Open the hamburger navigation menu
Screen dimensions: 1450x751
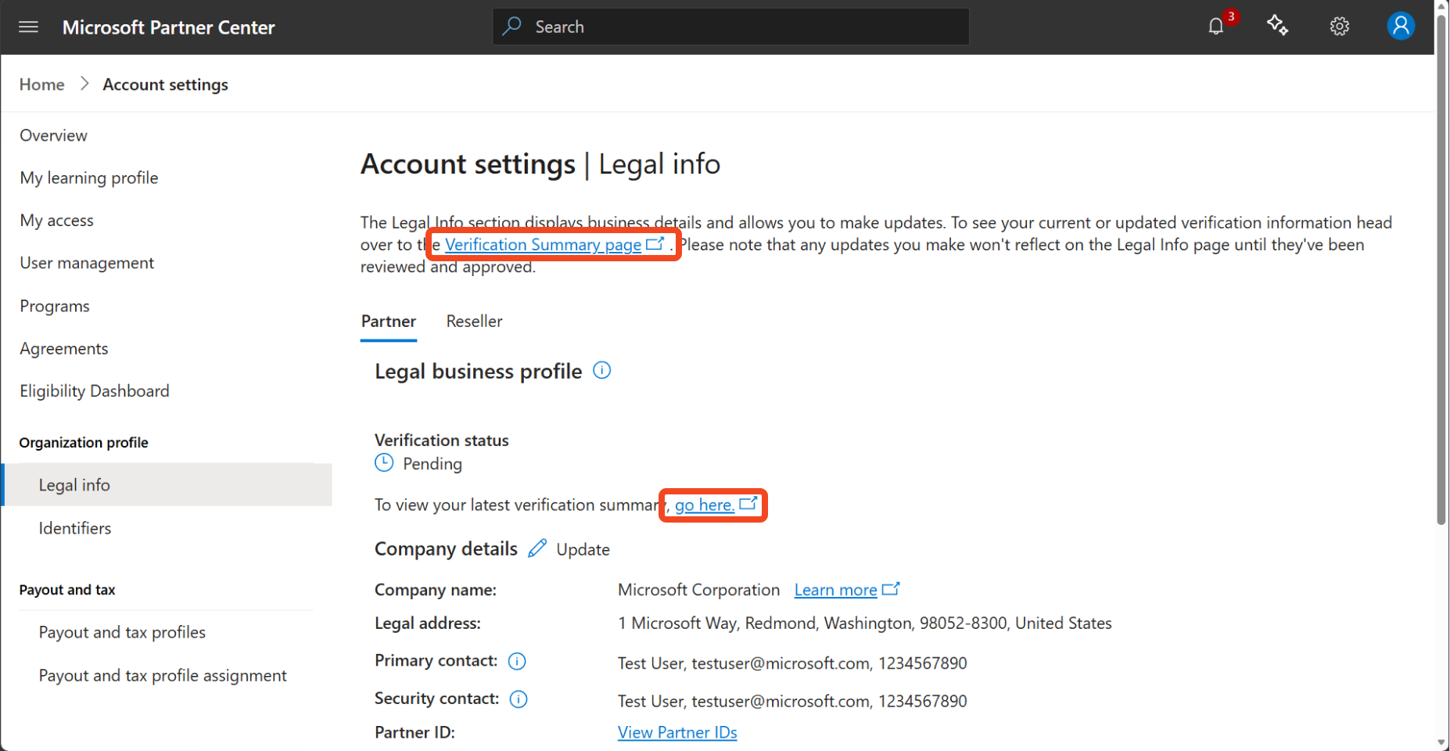coord(29,27)
